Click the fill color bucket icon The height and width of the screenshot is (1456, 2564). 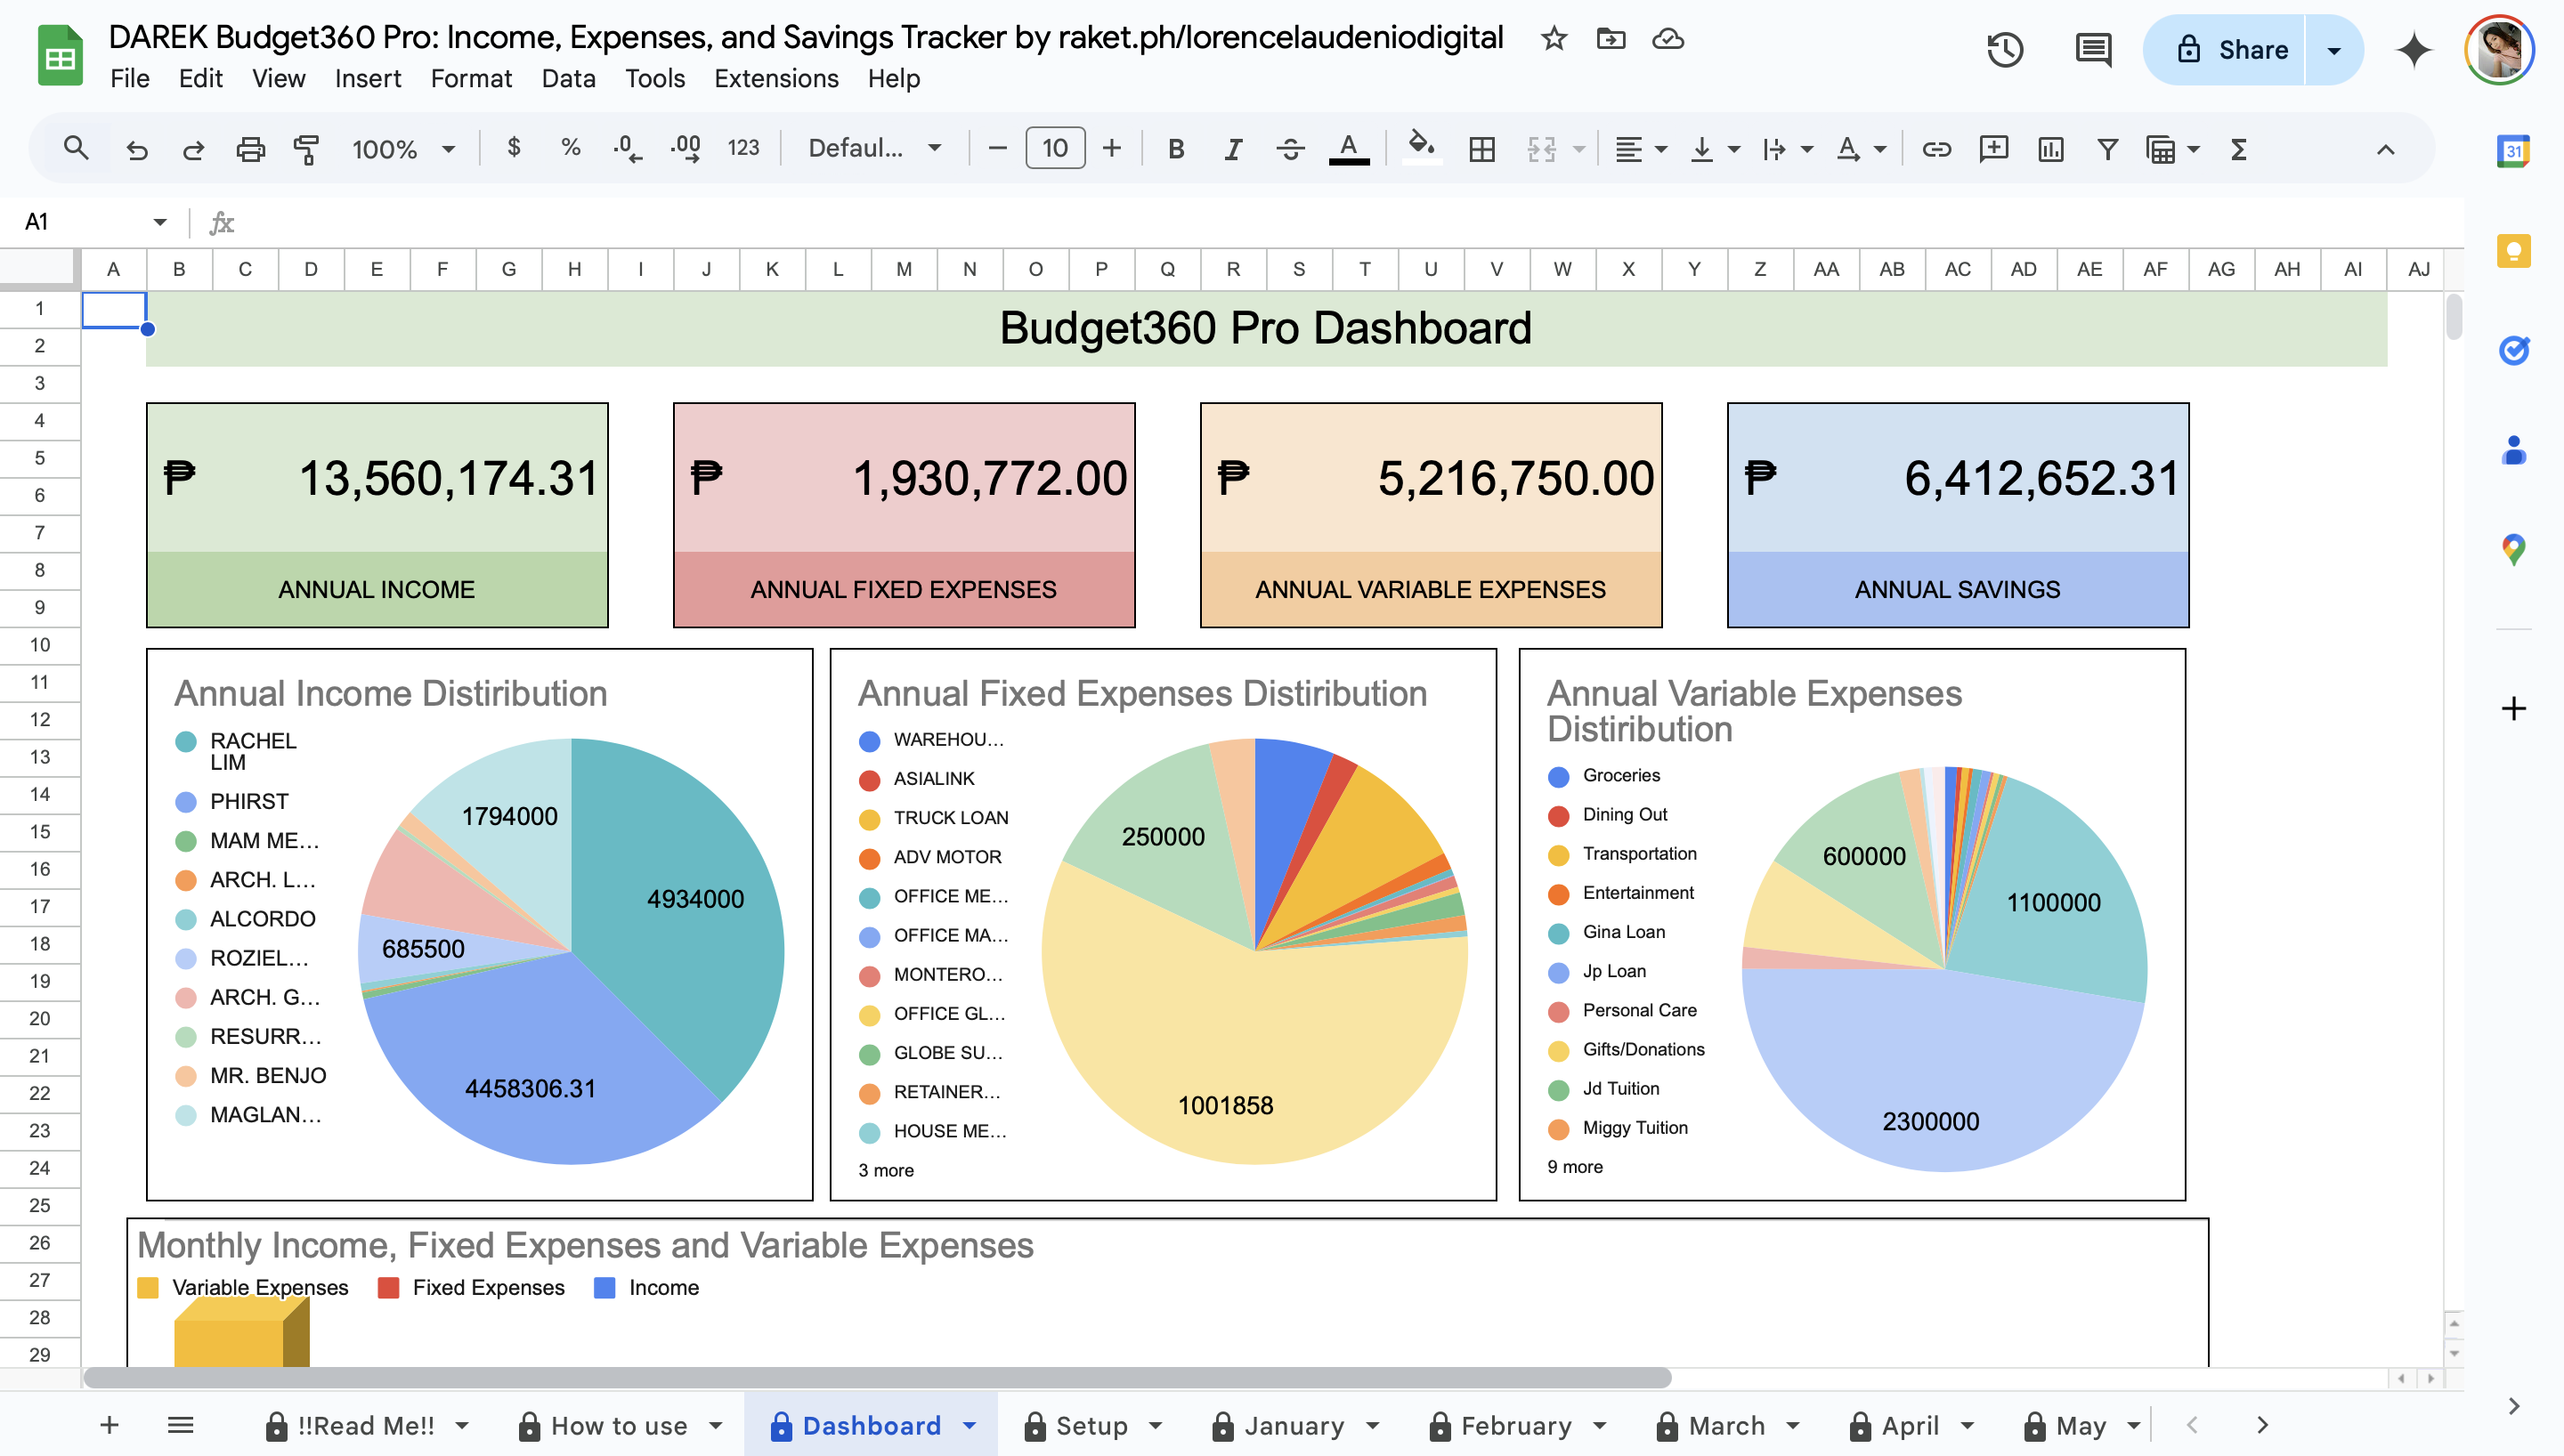tap(1421, 147)
